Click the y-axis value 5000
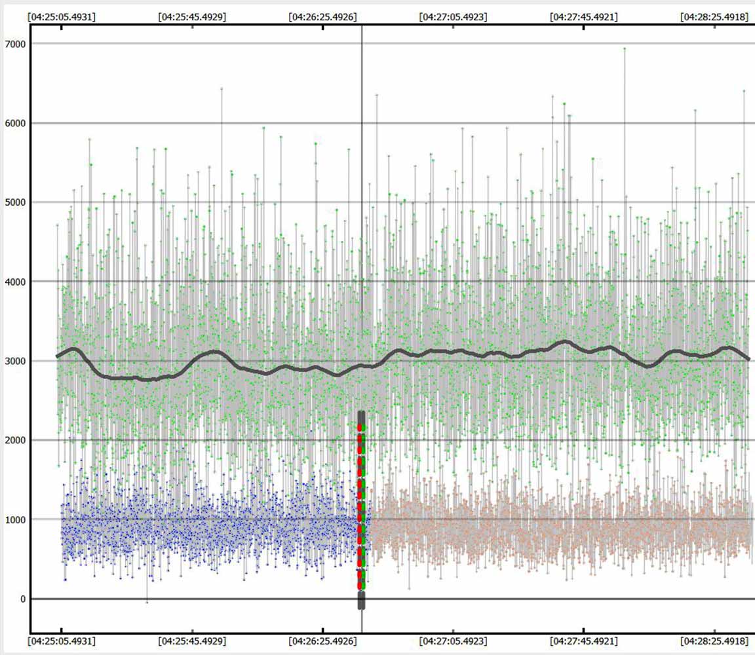Image resolution: width=755 pixels, height=655 pixels. pyautogui.click(x=15, y=202)
